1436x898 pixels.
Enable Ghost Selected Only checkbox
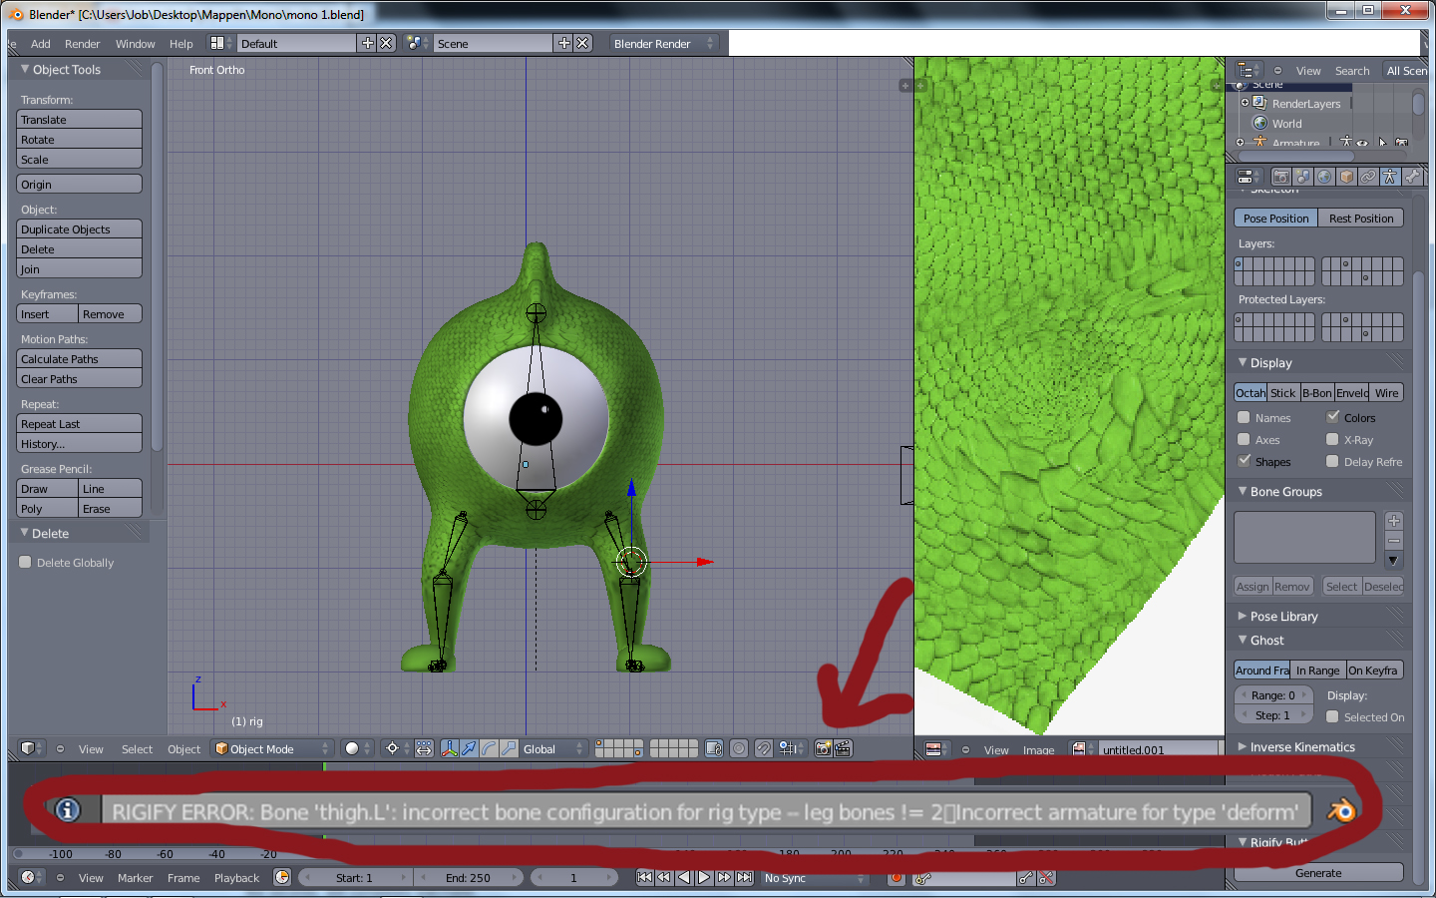coord(1332,716)
